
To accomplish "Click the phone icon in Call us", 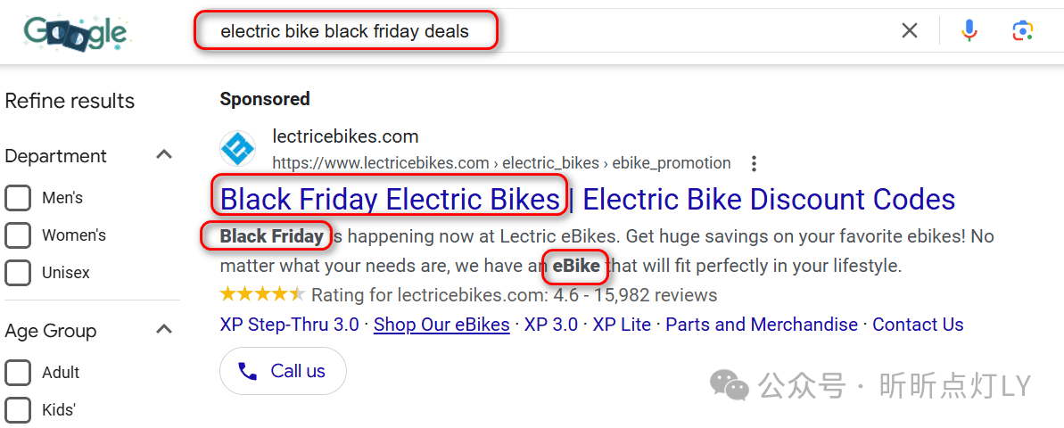I will pos(248,371).
